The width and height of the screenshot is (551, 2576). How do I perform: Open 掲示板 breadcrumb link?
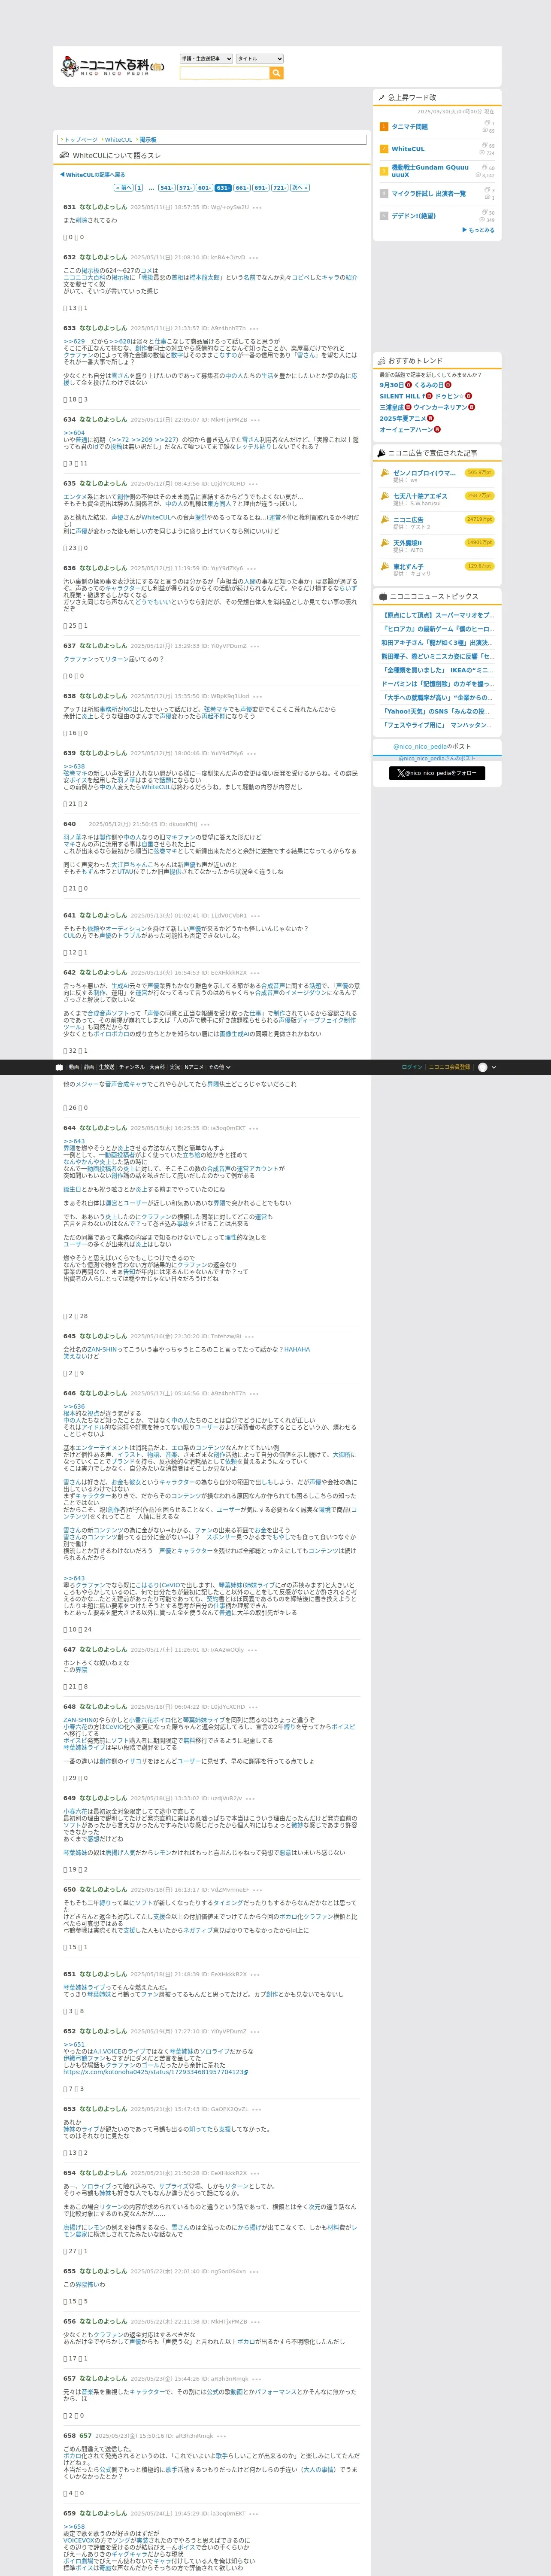tap(148, 140)
